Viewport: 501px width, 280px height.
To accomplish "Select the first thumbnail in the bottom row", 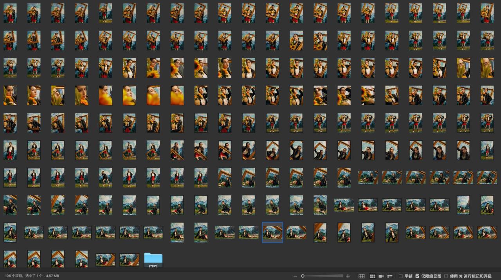I will pos(10,259).
